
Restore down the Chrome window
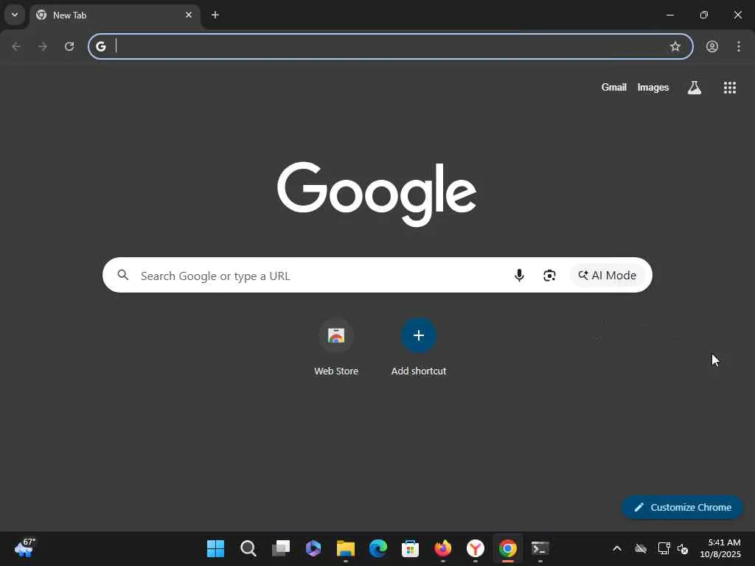click(x=704, y=15)
